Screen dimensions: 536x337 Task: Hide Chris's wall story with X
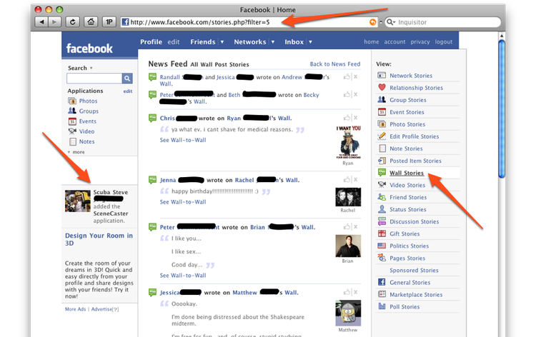(x=355, y=118)
